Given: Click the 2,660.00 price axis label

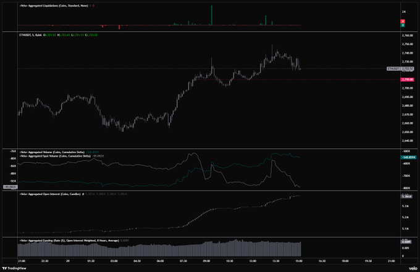Looking at the screenshot, I should (x=407, y=123).
